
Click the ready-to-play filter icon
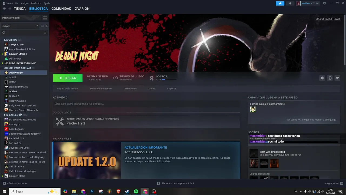coord(47,26)
